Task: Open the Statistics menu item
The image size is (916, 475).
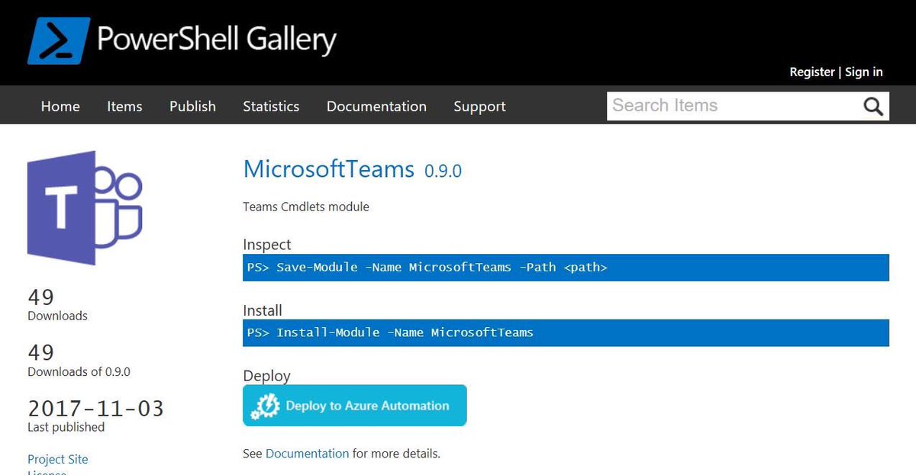Action: click(x=271, y=106)
